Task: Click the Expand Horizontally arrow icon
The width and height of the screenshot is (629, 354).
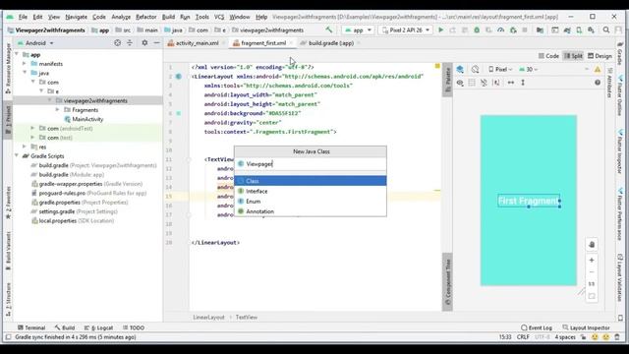Action: click(x=511, y=83)
